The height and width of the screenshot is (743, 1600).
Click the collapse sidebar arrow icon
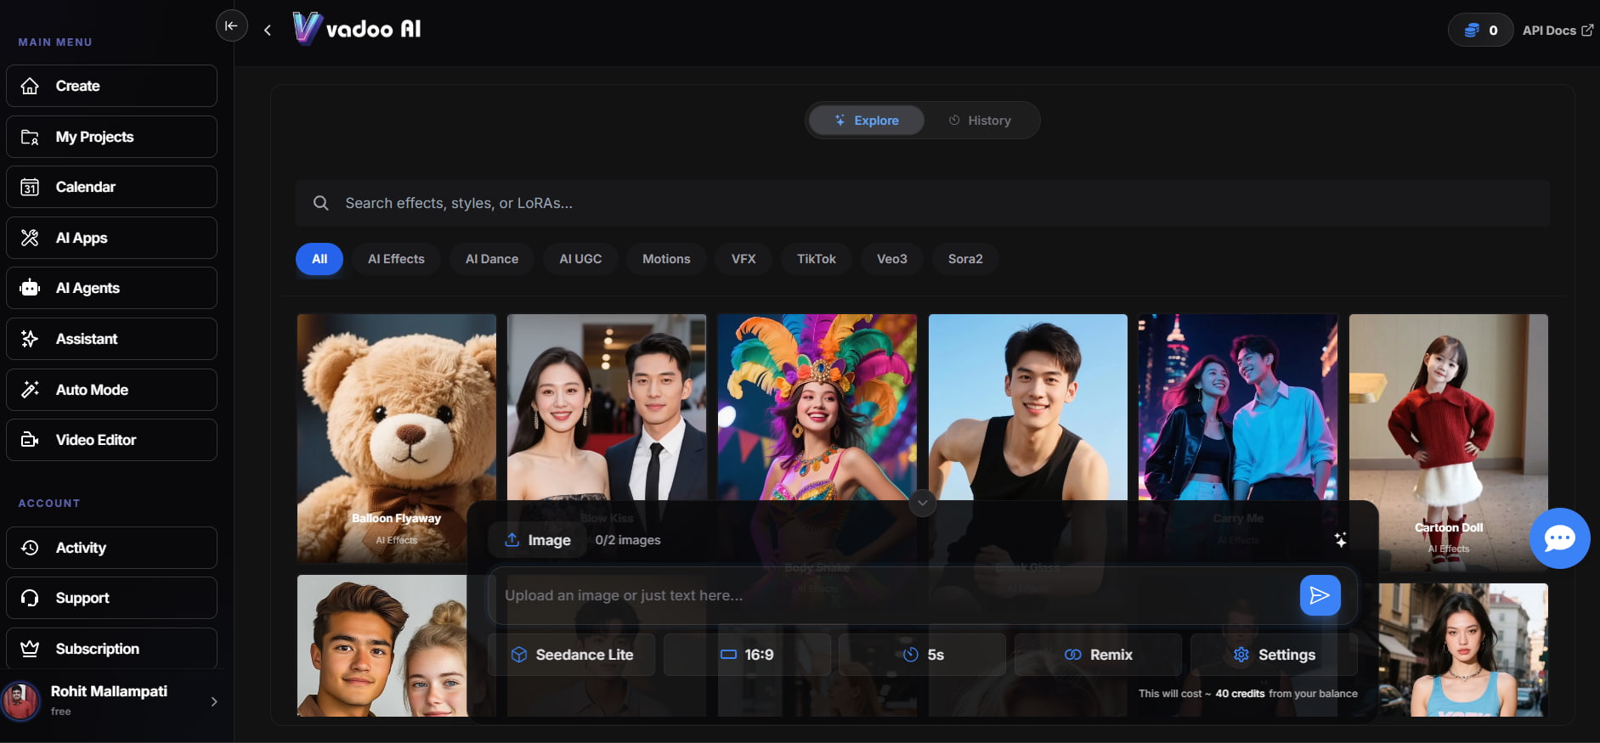click(231, 25)
